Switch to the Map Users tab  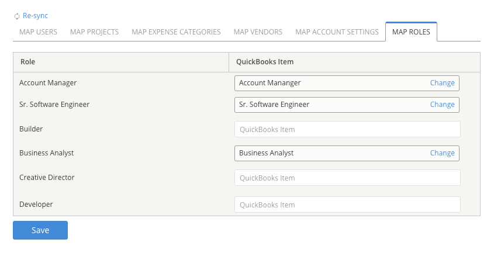tap(38, 32)
